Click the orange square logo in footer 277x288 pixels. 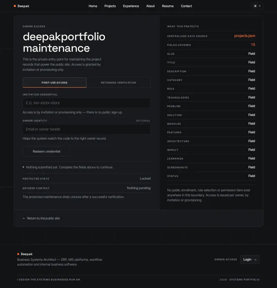point(18,254)
